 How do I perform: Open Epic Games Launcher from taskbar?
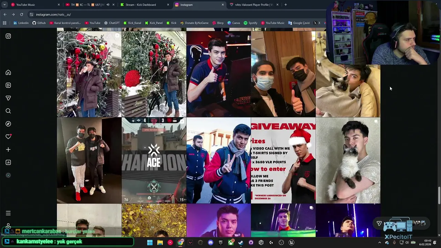220,242
